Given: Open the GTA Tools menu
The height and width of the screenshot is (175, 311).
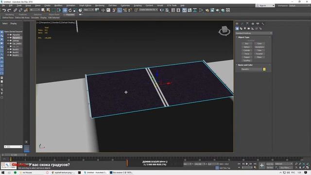Looking at the screenshot, I should click(172, 5).
